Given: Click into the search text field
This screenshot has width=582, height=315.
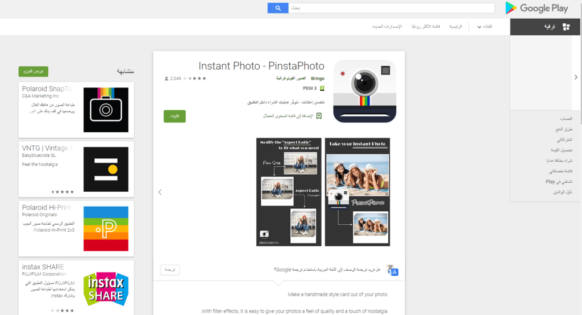Looking at the screenshot, I should tap(391, 8).
